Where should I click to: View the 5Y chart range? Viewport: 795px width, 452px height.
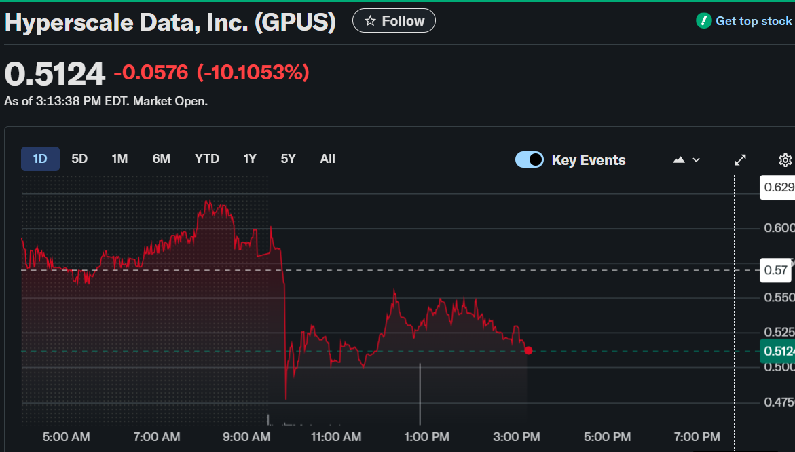[x=289, y=159]
